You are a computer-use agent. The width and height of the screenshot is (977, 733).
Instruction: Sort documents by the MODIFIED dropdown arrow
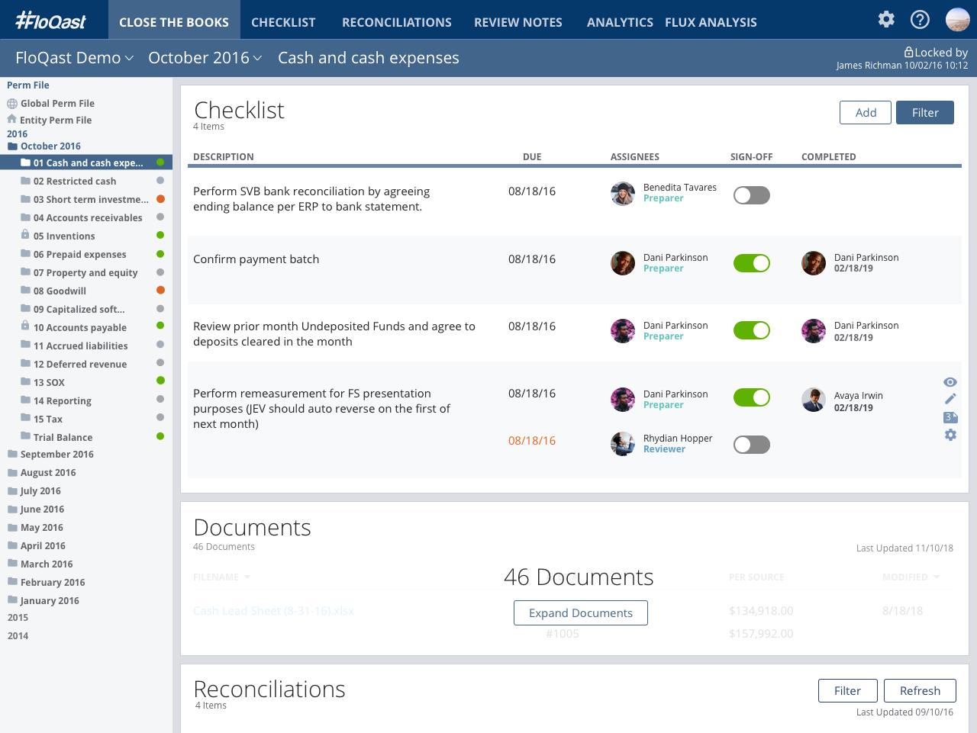(937, 577)
